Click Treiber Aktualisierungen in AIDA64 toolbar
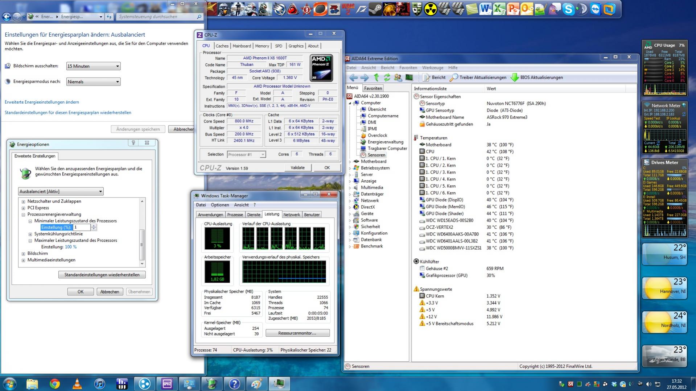Image resolution: width=696 pixels, height=391 pixels. coord(478,78)
